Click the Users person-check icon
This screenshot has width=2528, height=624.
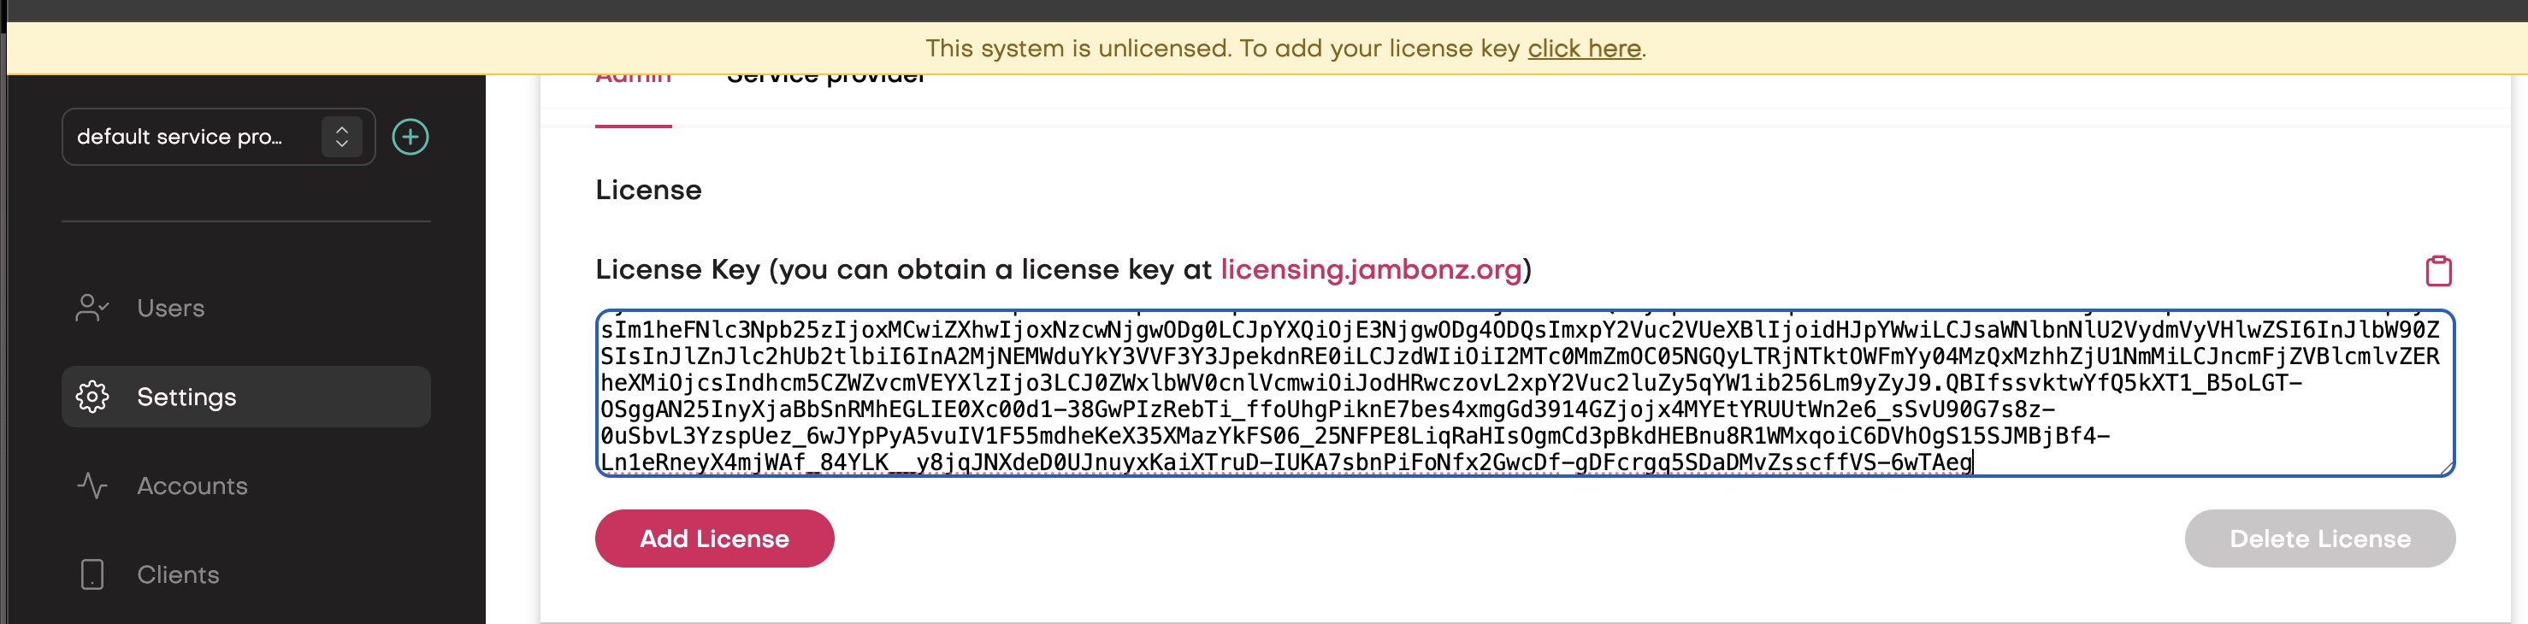(92, 307)
